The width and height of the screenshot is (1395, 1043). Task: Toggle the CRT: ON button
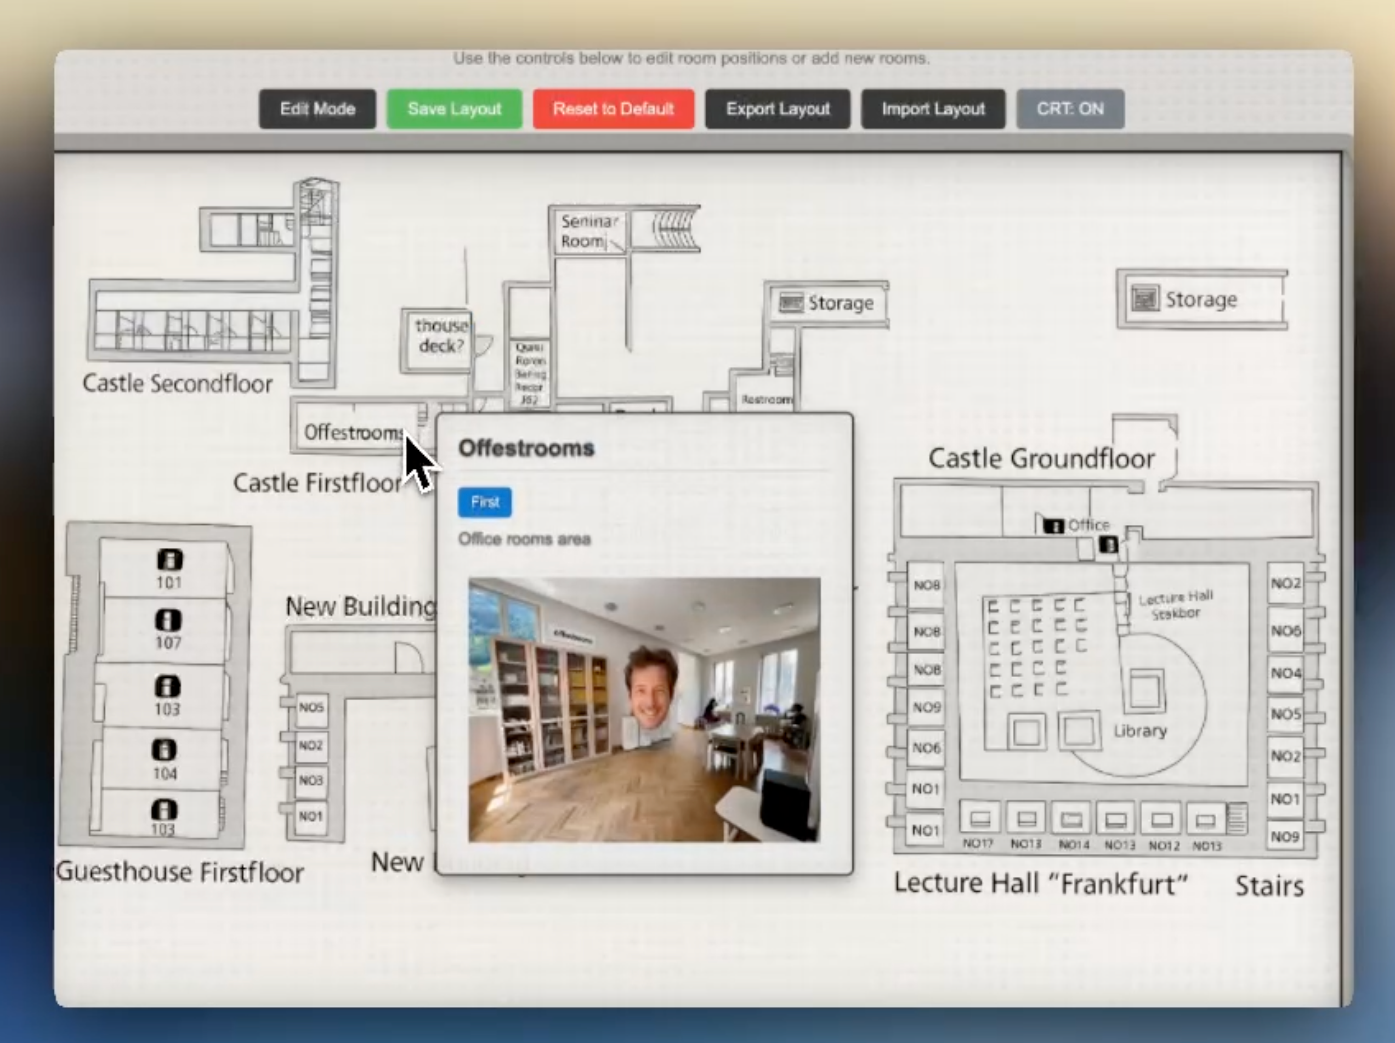(x=1070, y=109)
